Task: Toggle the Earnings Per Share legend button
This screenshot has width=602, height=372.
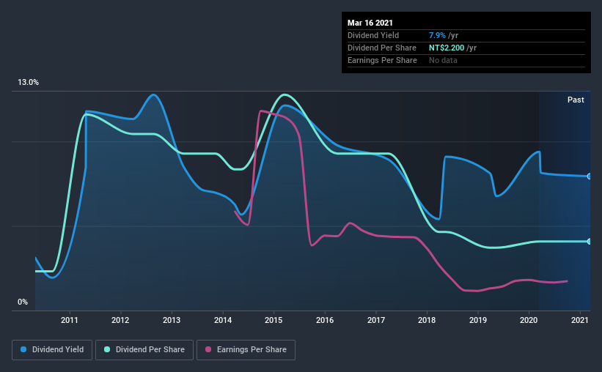Action: click(246, 350)
